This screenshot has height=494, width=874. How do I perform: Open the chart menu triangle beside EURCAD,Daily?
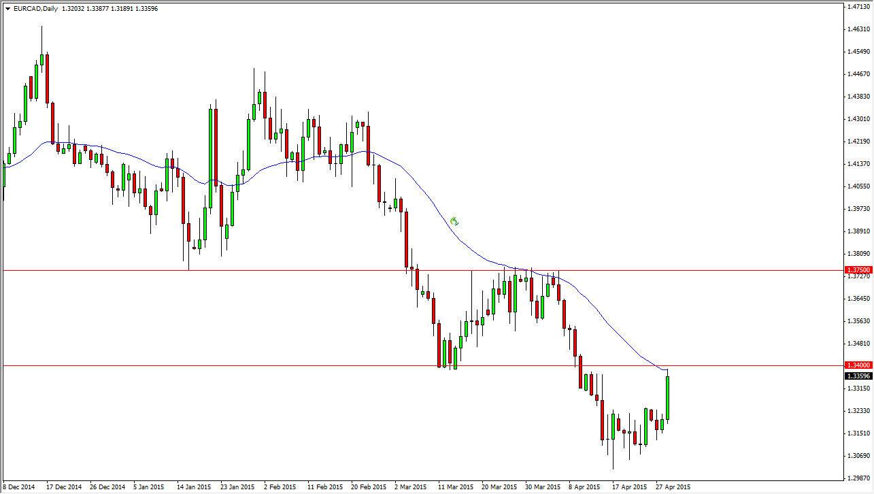(x=7, y=9)
